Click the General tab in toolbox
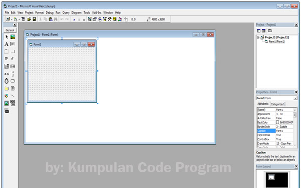This screenshot has height=188, width=301. 10,30
